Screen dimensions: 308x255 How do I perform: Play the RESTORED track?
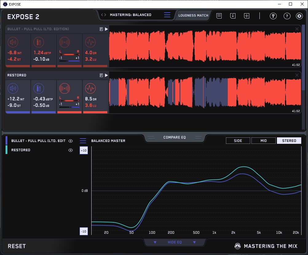click(106, 75)
